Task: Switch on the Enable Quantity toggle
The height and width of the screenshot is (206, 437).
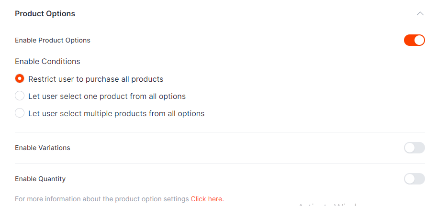Action: click(x=414, y=179)
